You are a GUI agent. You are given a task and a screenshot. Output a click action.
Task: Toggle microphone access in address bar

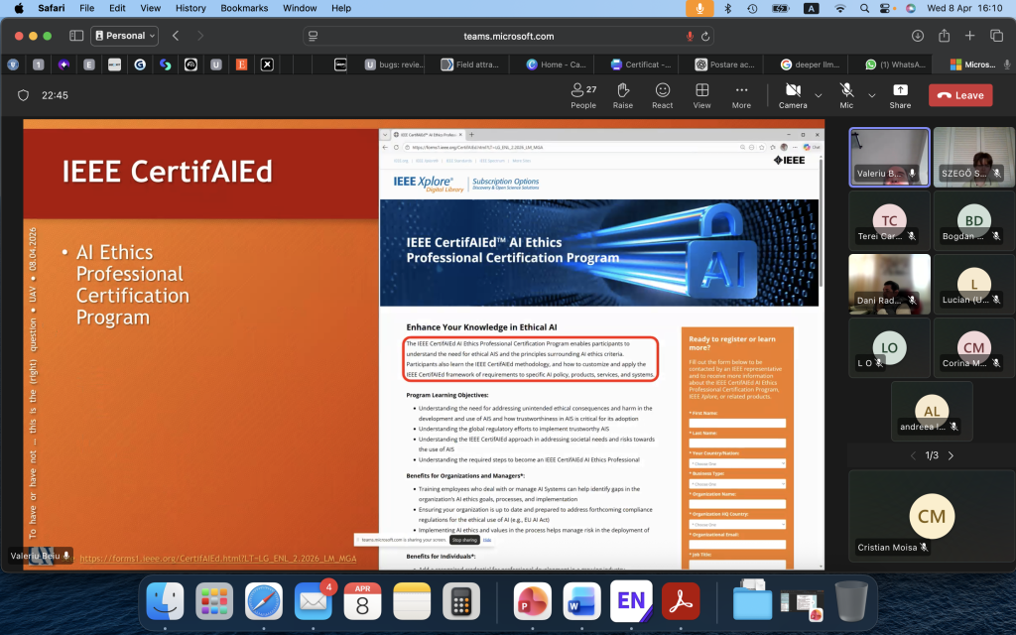coord(691,37)
